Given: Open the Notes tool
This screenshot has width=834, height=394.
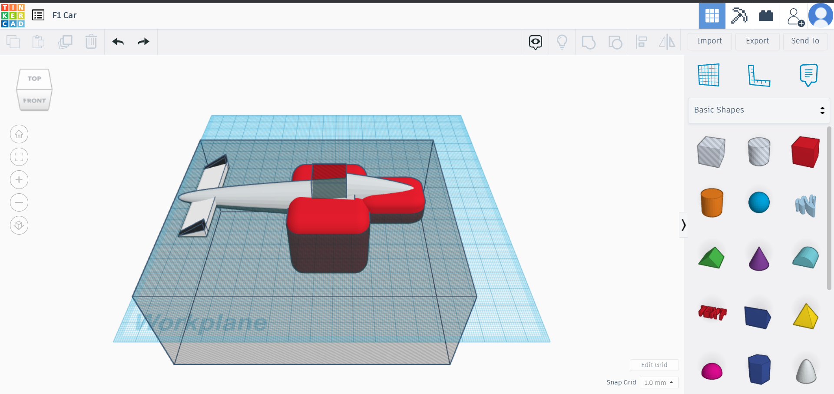Looking at the screenshot, I should click(x=808, y=75).
